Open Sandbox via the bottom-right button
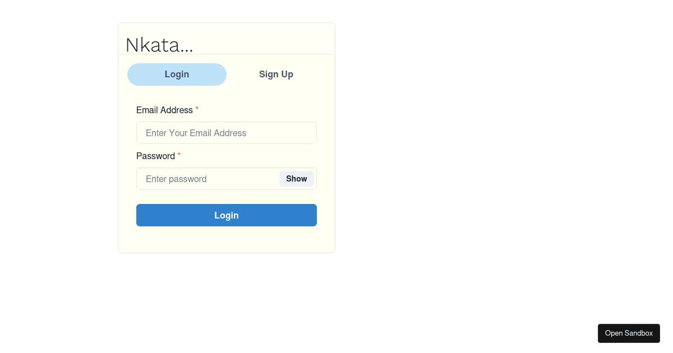Screen dimensions: 673x353 pos(629,333)
